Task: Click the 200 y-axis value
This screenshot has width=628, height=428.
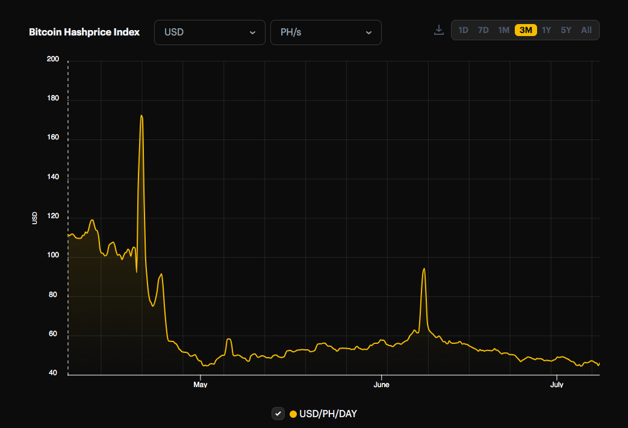Action: click(x=53, y=59)
